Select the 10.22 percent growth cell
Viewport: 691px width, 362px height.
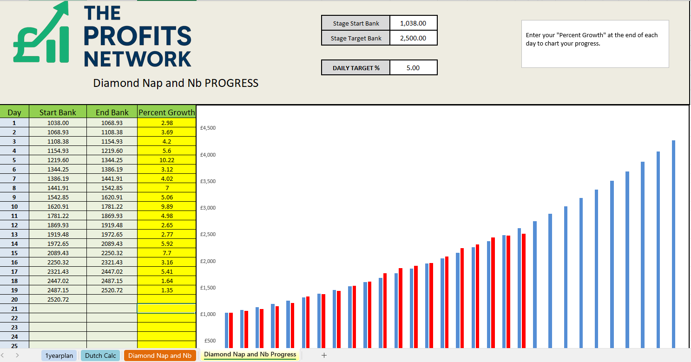166,160
